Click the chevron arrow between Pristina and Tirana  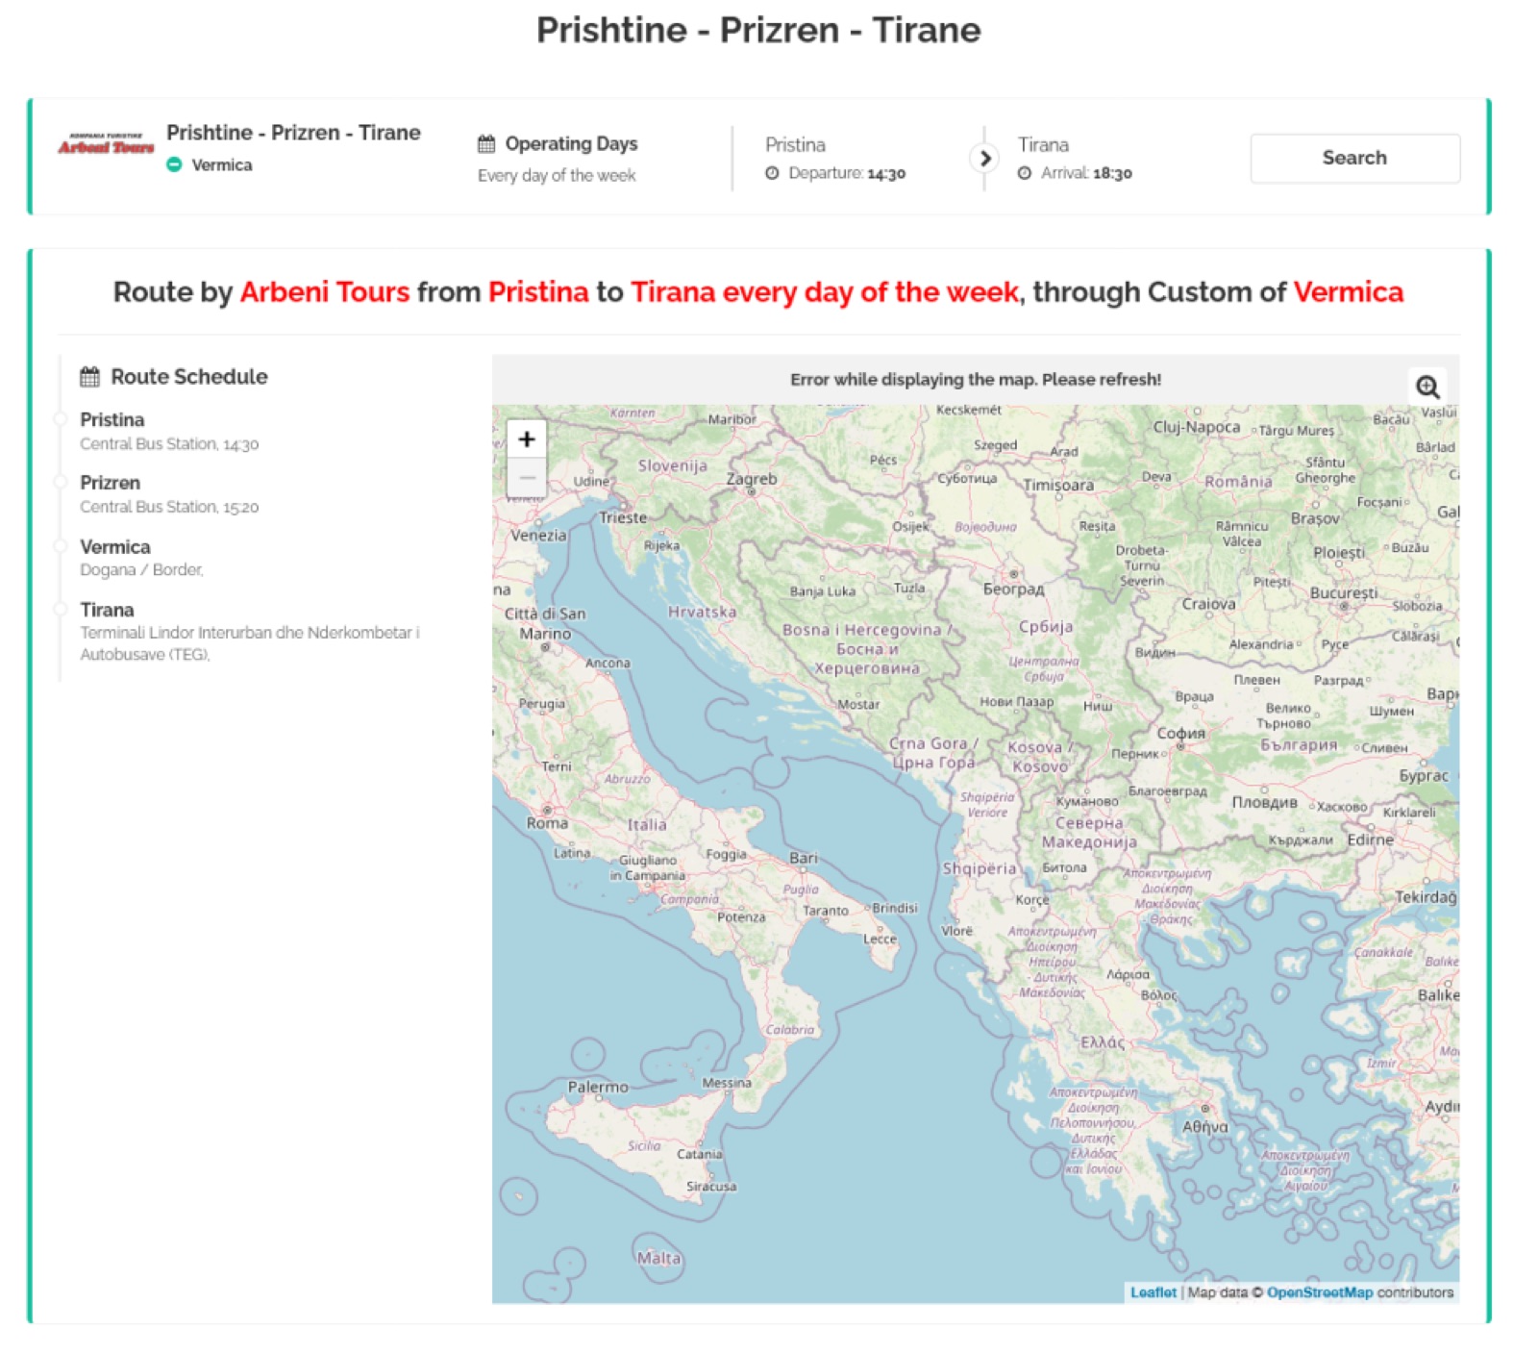coord(984,158)
